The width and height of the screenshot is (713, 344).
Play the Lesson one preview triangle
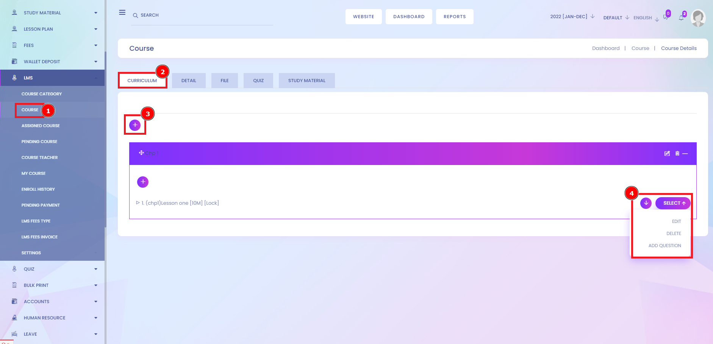138,203
